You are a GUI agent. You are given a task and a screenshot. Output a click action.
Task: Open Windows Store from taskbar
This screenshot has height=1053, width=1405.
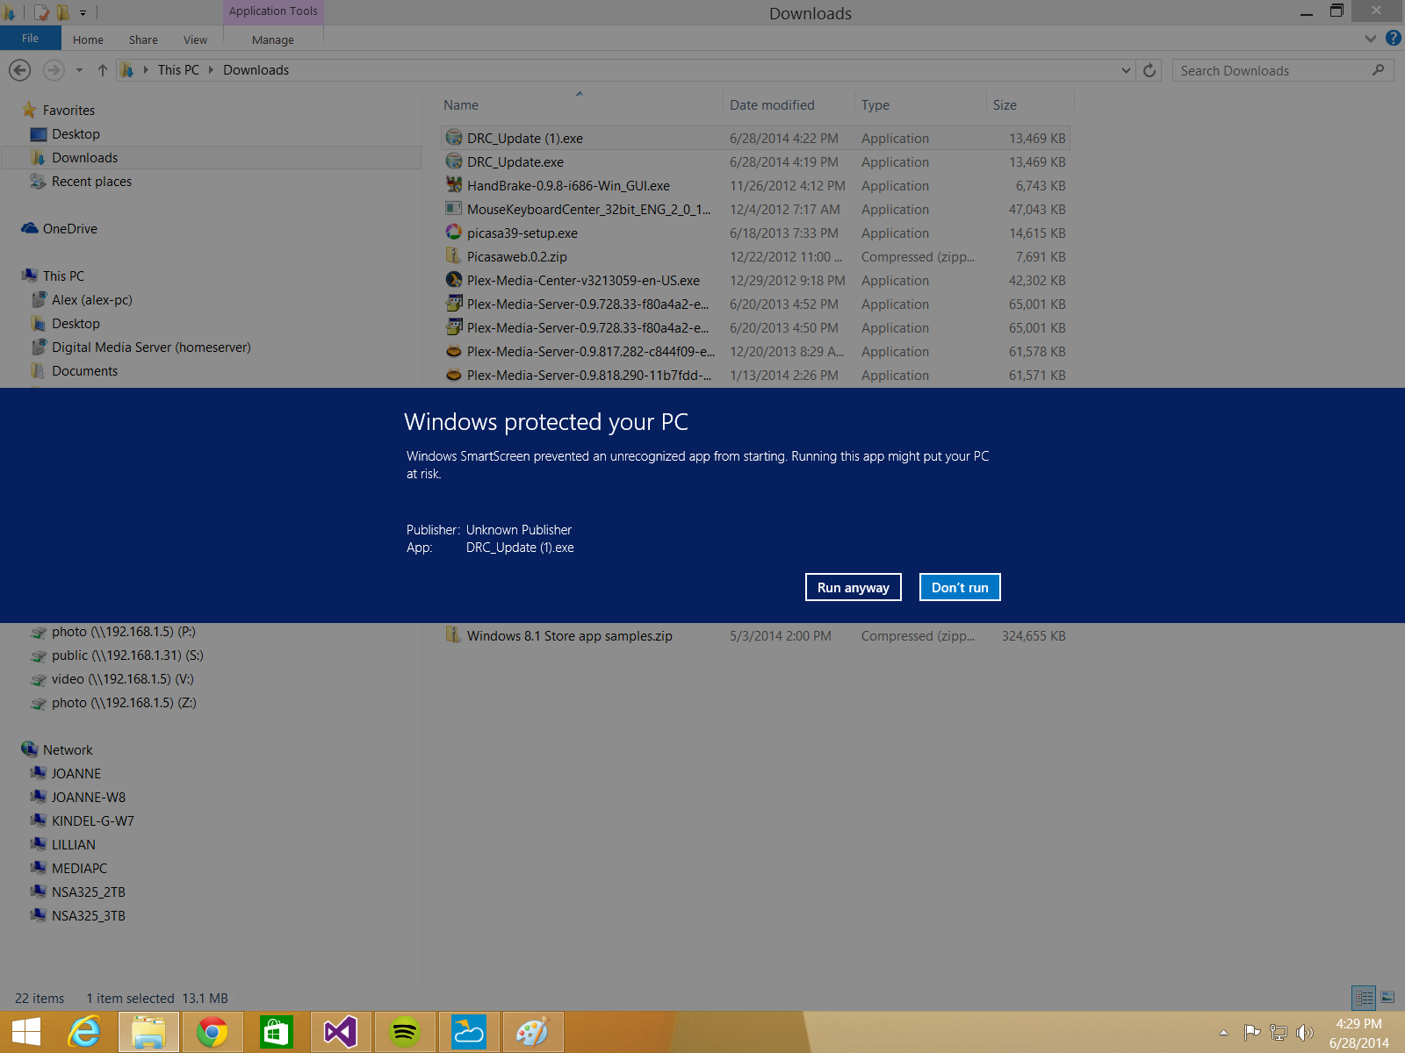click(276, 1032)
